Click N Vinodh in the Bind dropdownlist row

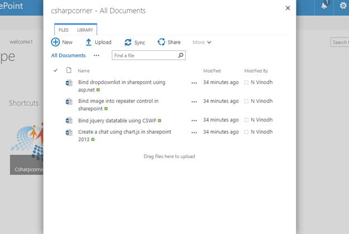coord(262,82)
